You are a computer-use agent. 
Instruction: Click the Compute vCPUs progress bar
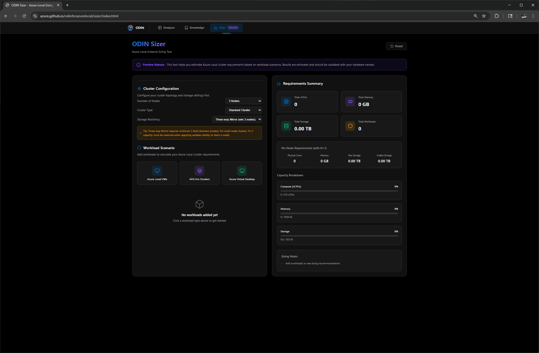click(x=339, y=191)
